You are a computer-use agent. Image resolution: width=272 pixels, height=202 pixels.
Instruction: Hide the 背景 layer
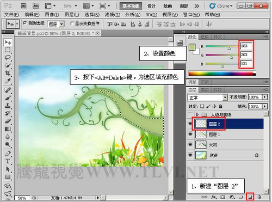[190, 155]
